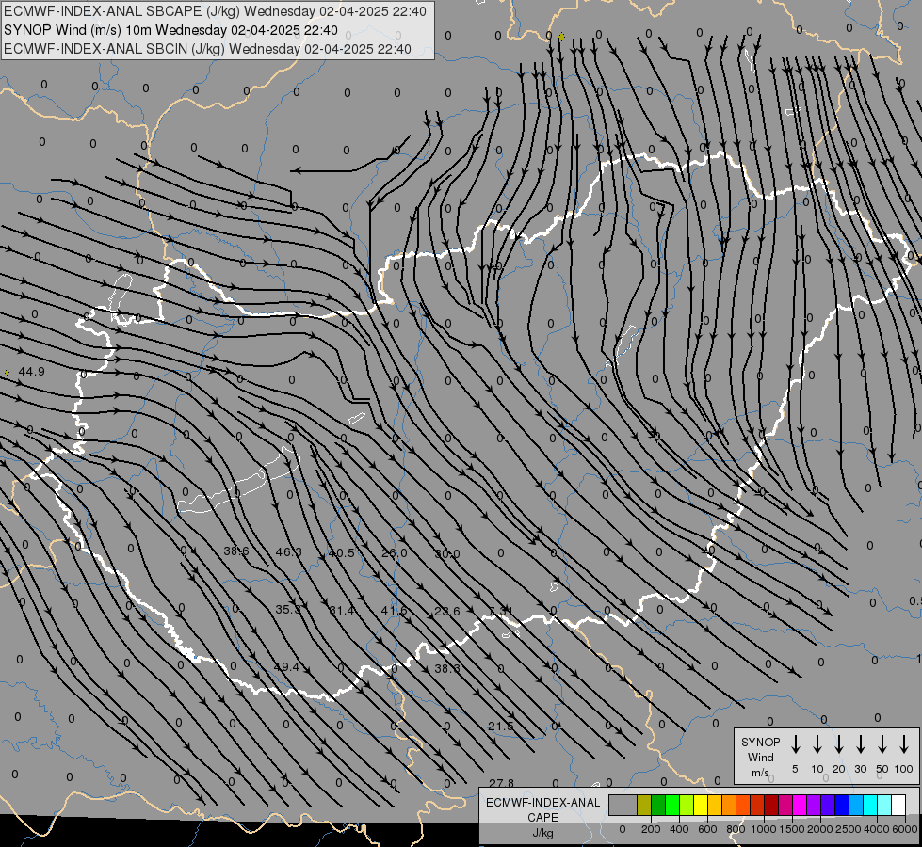The width and height of the screenshot is (922, 847).
Task: Click the 6000 tick label in CAPE legend
Action: click(x=906, y=829)
